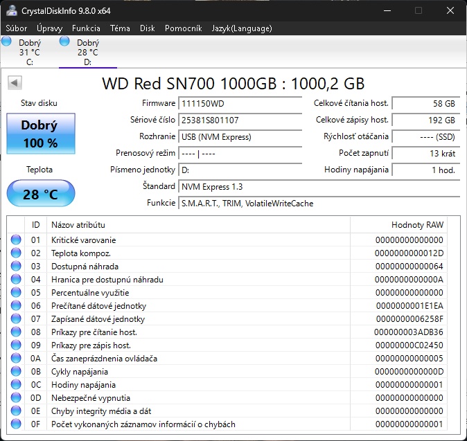Click the status orb for Percentuálne využitie
The image size is (467, 441).
tap(16, 292)
